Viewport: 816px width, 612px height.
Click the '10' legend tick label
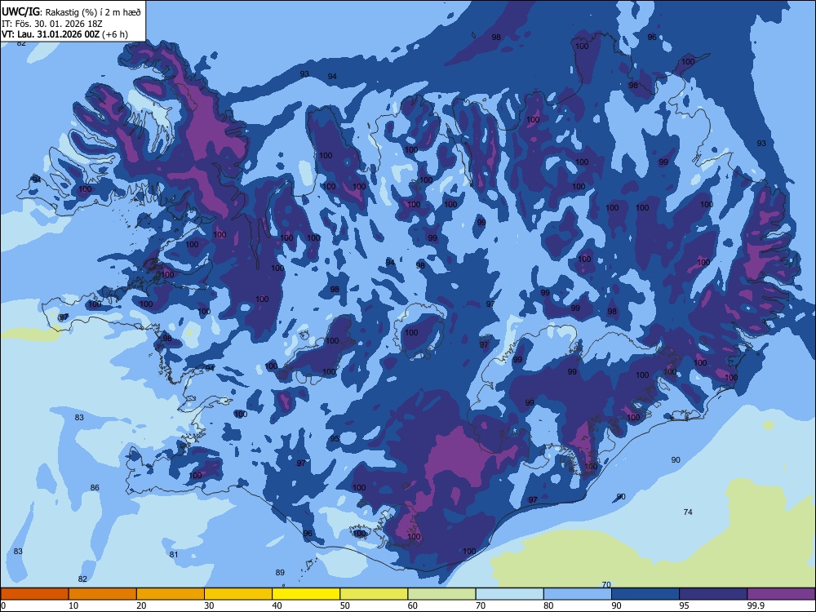pos(73,605)
